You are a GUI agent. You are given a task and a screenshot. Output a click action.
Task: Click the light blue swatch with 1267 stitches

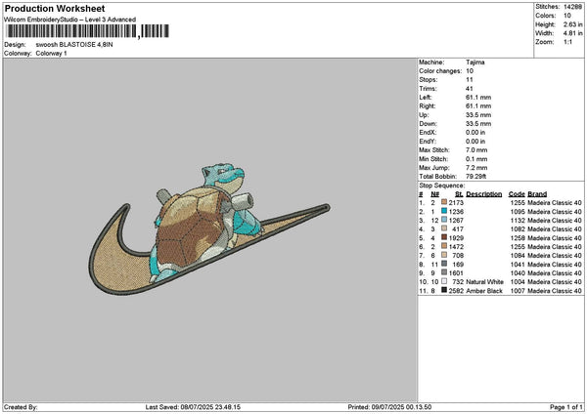point(444,220)
